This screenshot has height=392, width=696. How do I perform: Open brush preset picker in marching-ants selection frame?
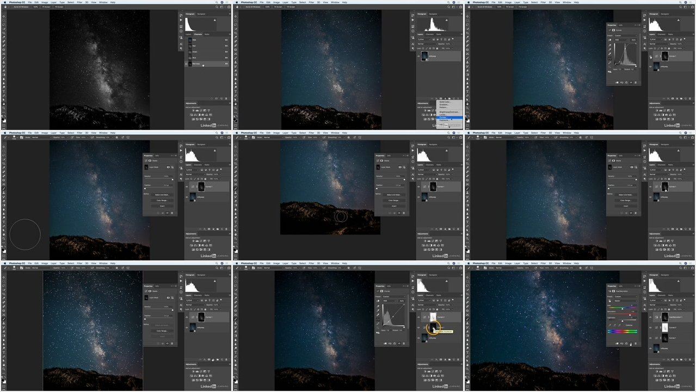[x=15, y=267]
